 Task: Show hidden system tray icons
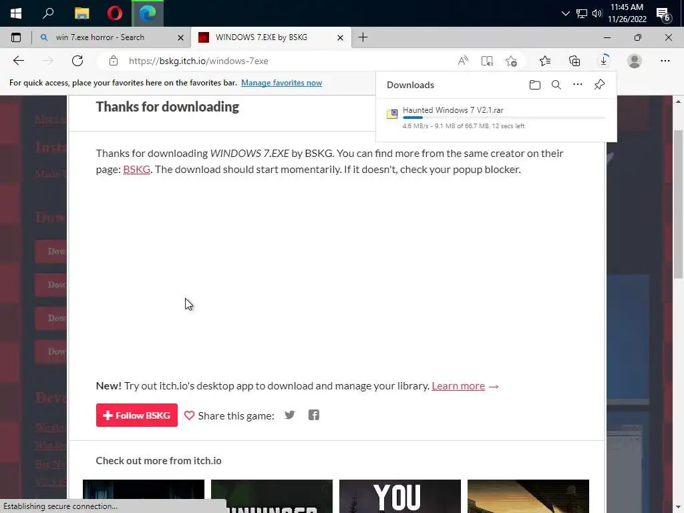tap(565, 13)
